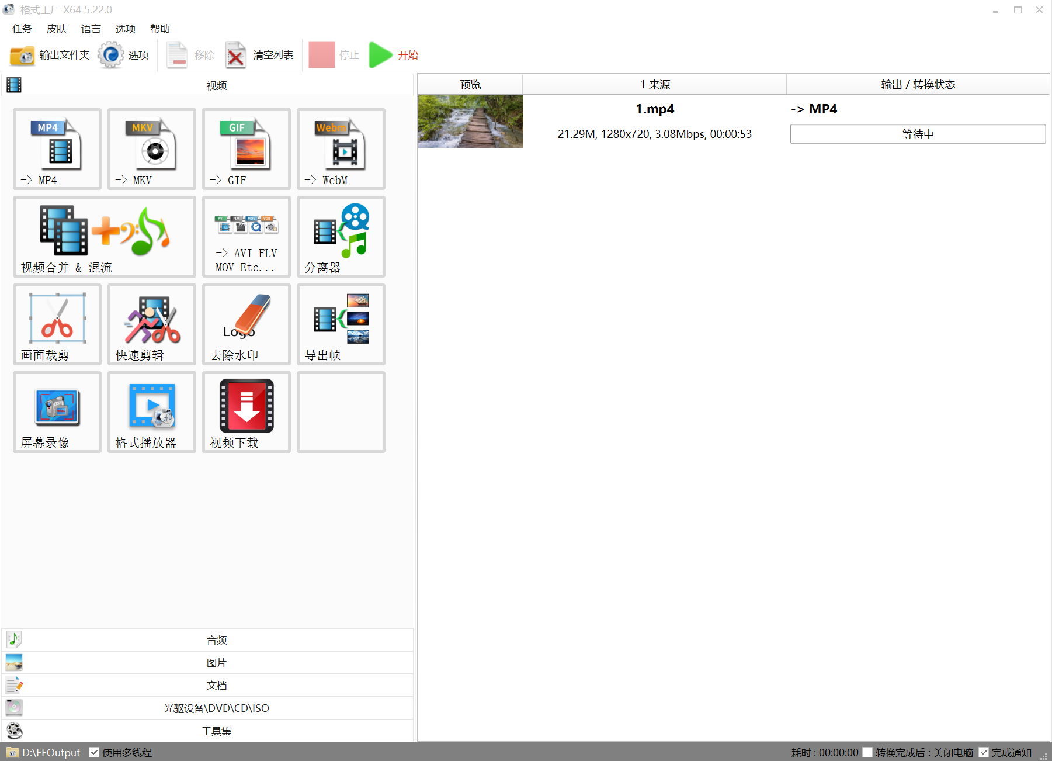Expand 光驱设备\DVD\CD\ISO panel
Viewport: 1052px width, 761px height.
pos(207,708)
